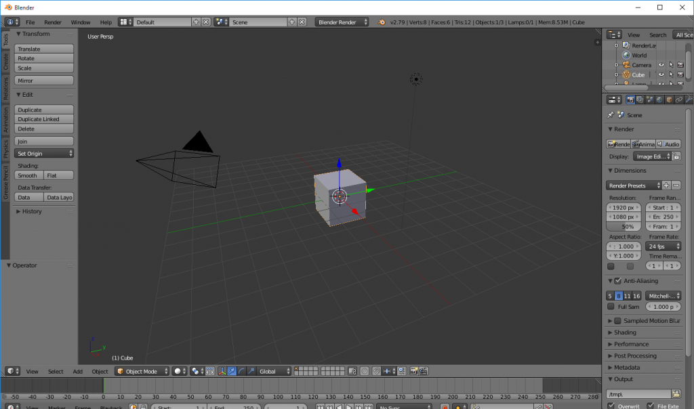Click the Audio render button
This screenshot has height=409, width=694.
[668, 144]
